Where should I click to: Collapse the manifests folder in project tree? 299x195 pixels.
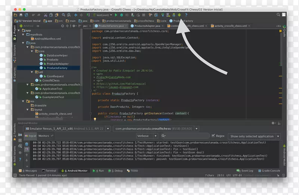(x=23, y=35)
